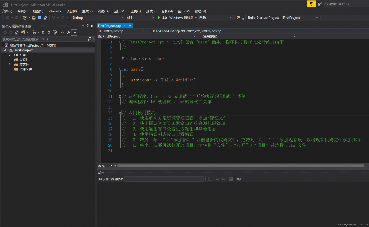The height and width of the screenshot is (227, 369).
Task: Click Sync with Active Document icon
Action: 43,33
